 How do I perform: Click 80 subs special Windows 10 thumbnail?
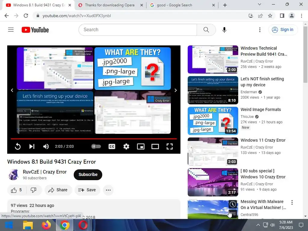(x=213, y=182)
